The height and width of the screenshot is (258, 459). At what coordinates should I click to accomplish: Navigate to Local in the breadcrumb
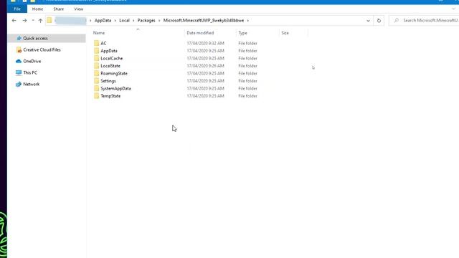pyautogui.click(x=124, y=21)
